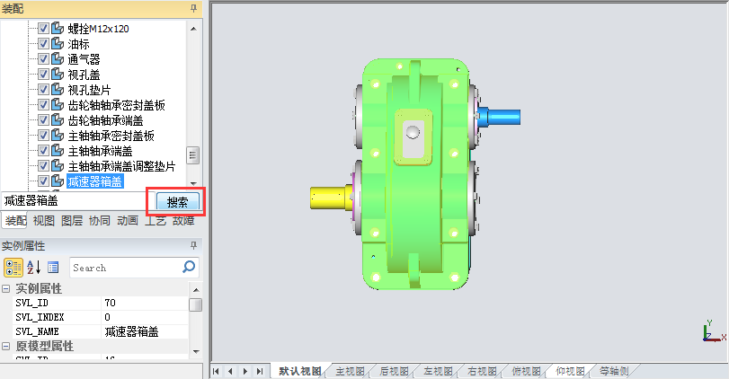Collapse the 实例属性 property group
The height and width of the screenshot is (379, 729).
click(6, 289)
